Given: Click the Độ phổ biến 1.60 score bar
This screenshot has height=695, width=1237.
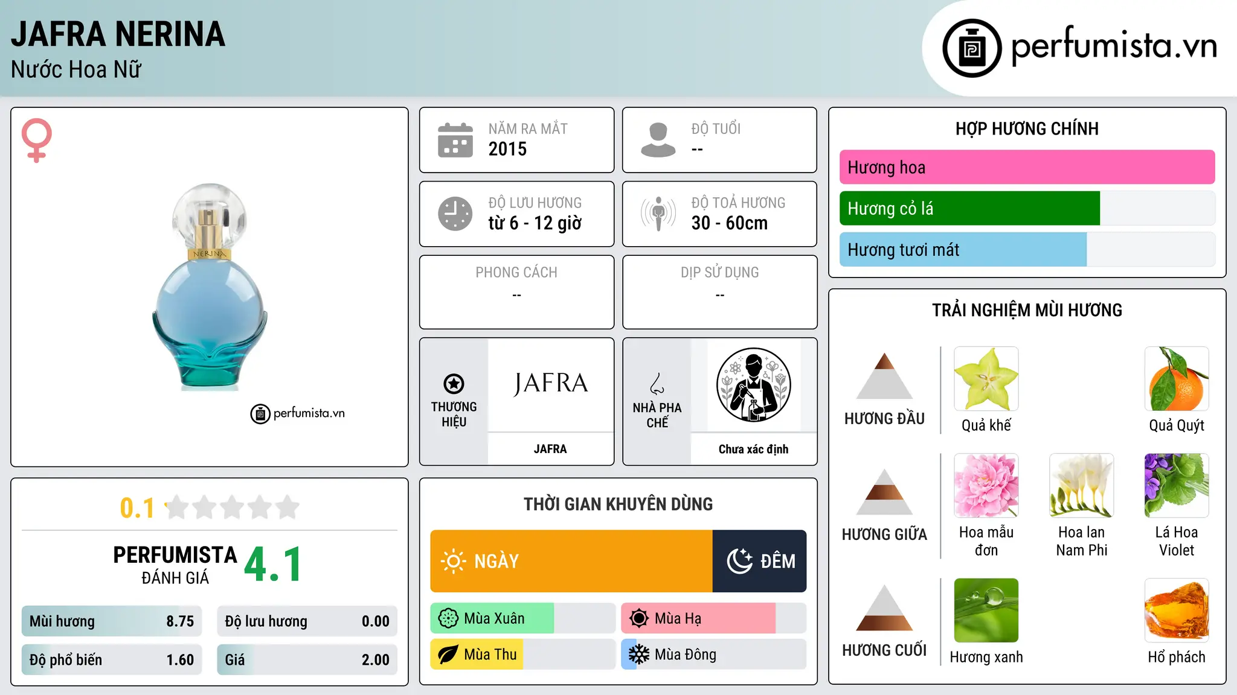Looking at the screenshot, I should pyautogui.click(x=112, y=660).
